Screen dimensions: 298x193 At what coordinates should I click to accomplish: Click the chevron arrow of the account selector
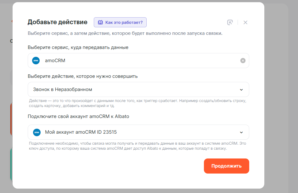click(241, 132)
